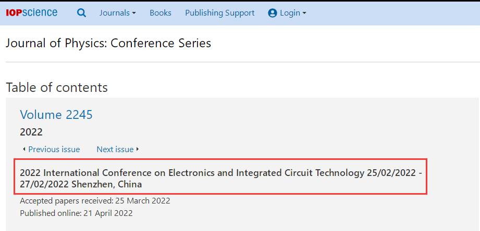Viewport: 480px width, 231px height.
Task: Open the Volume 2245 link
Action: click(x=56, y=115)
